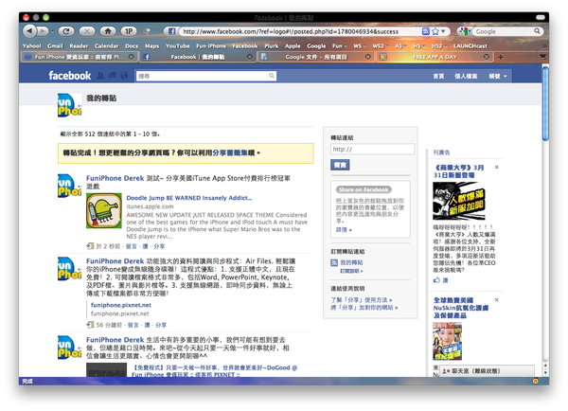Screen dimensions: 568x411
Task: Open the HS2 bookmarks folder dropdown
Action: (439, 46)
